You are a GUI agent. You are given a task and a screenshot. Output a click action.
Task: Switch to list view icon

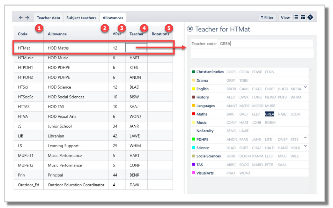(296, 17)
